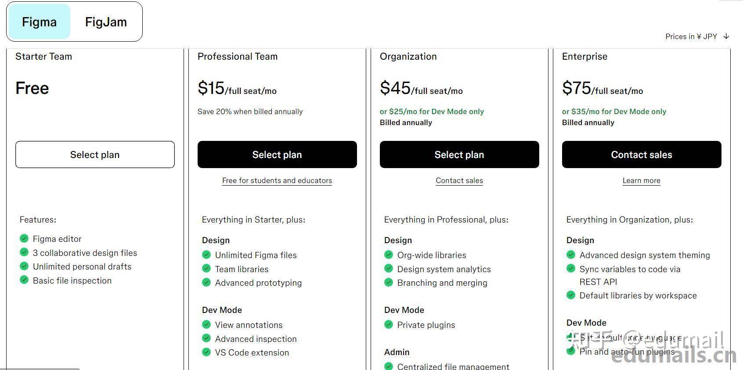743x370 pixels.
Task: Switch to the Figma pricing tab
Action: (x=40, y=22)
